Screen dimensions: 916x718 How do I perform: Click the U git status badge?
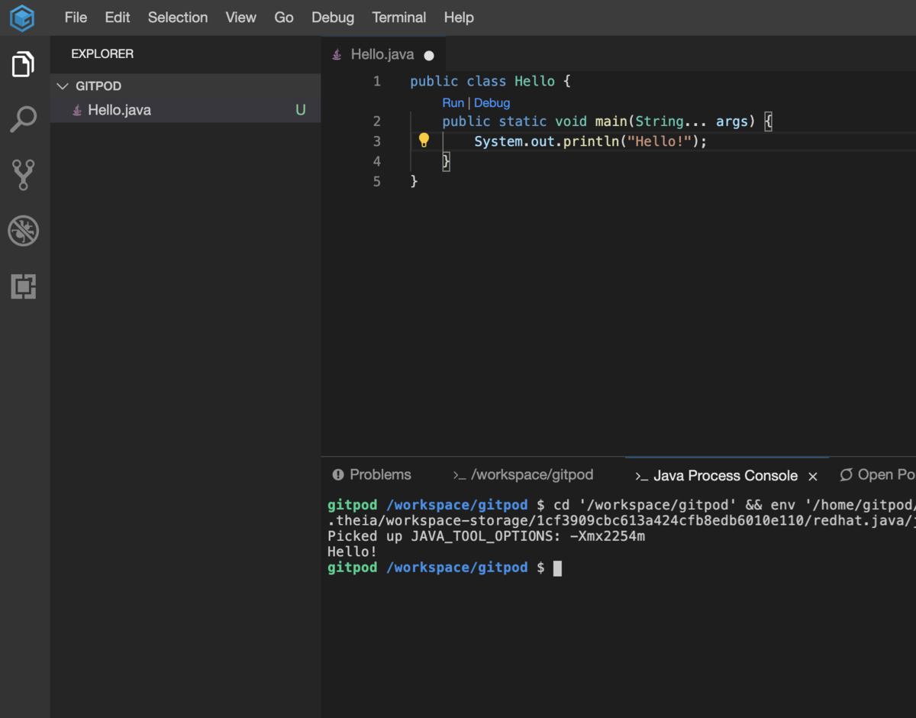(301, 110)
